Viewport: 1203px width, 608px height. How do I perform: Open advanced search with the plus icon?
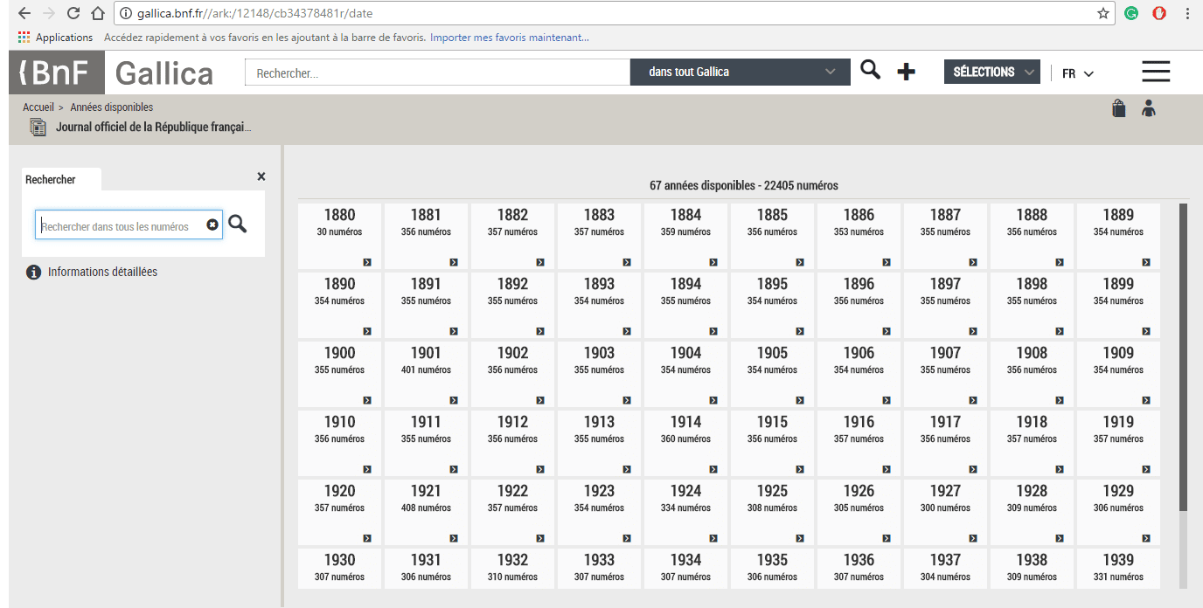point(907,73)
